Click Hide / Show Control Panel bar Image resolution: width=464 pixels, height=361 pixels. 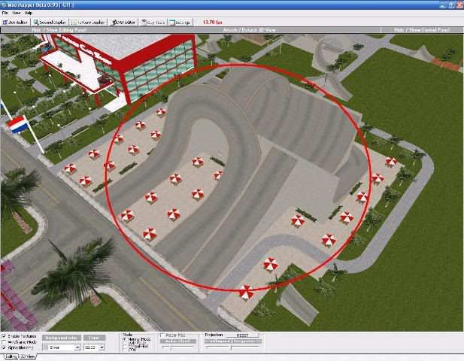point(422,30)
